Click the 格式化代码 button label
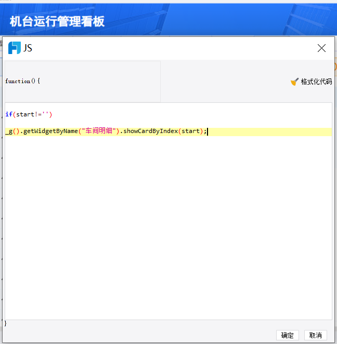The height and width of the screenshot is (344, 337). 316,82
